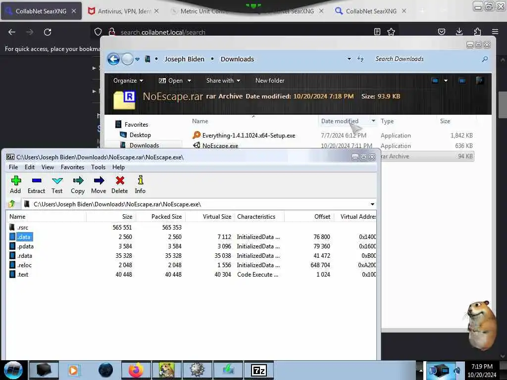
Task: Select the .data section row
Action: pyautogui.click(x=191, y=237)
